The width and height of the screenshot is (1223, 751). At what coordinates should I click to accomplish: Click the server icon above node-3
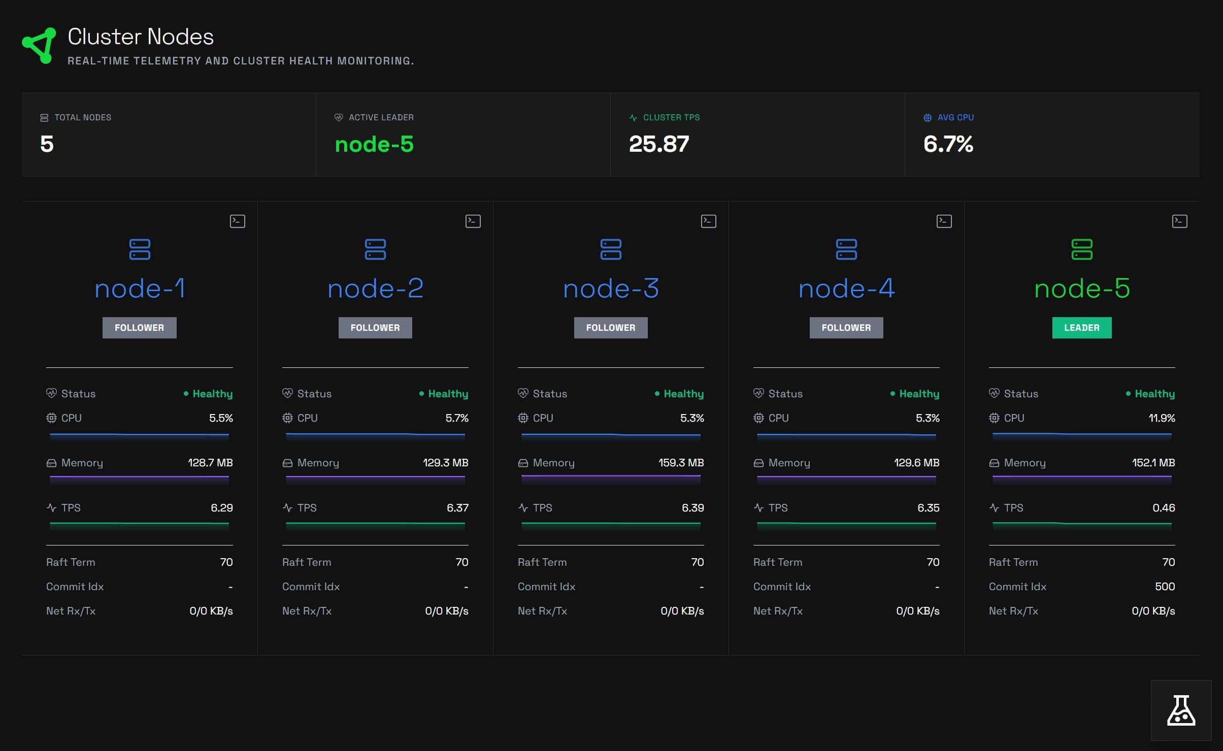pos(611,249)
